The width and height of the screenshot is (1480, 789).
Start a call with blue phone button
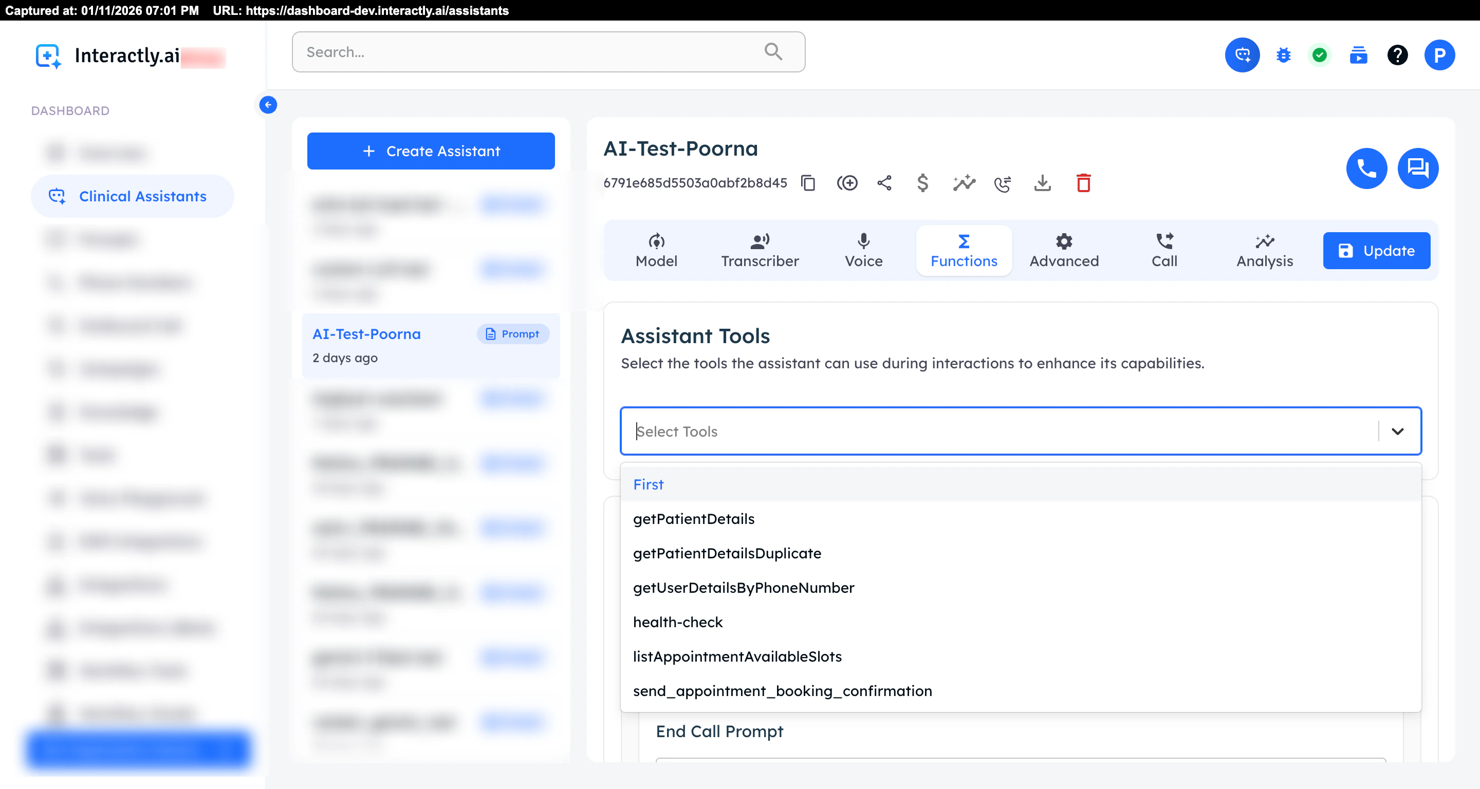[1366, 168]
